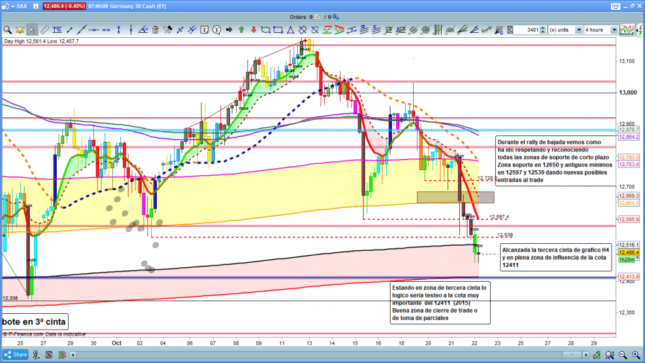Click the zoom out icon at bottom right

[x=623, y=355]
